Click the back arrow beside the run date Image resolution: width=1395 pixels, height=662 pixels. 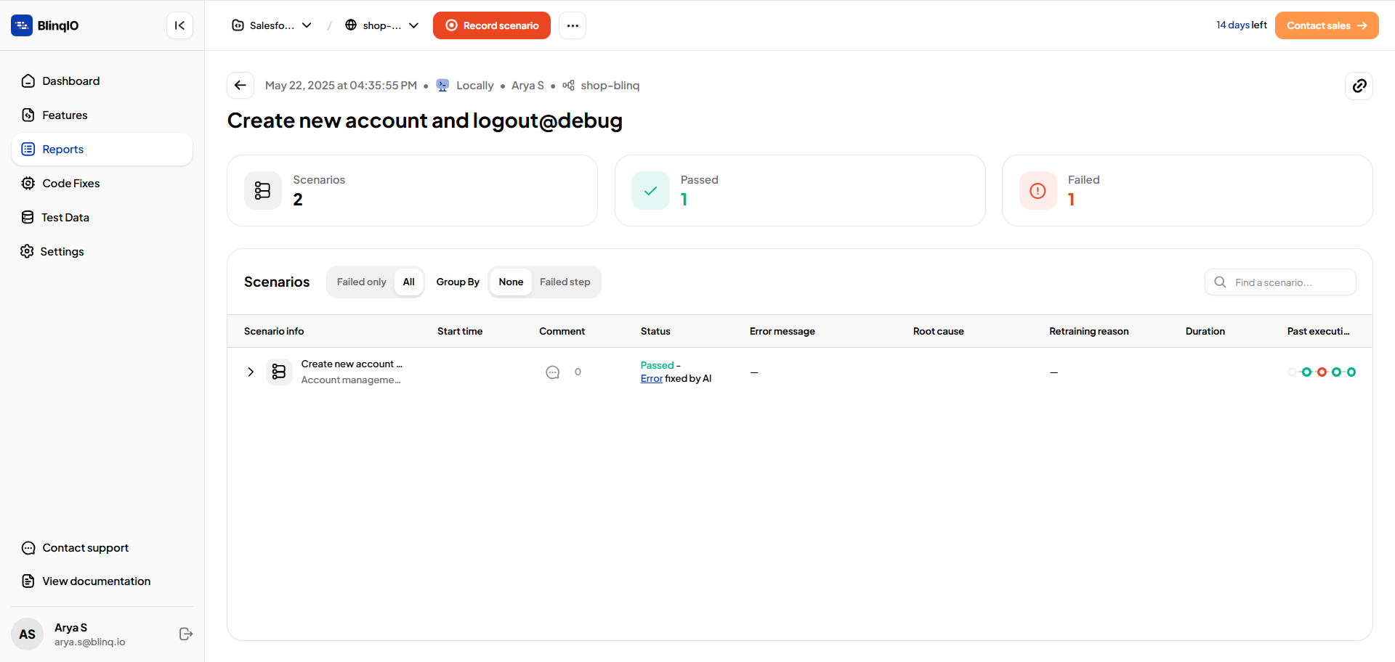click(x=240, y=86)
